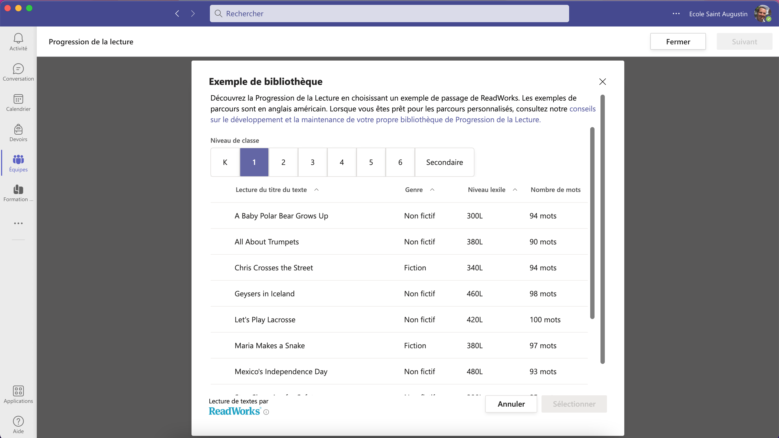Sort by Lecture du titre du texte
The height and width of the screenshot is (438, 779).
coord(271,190)
